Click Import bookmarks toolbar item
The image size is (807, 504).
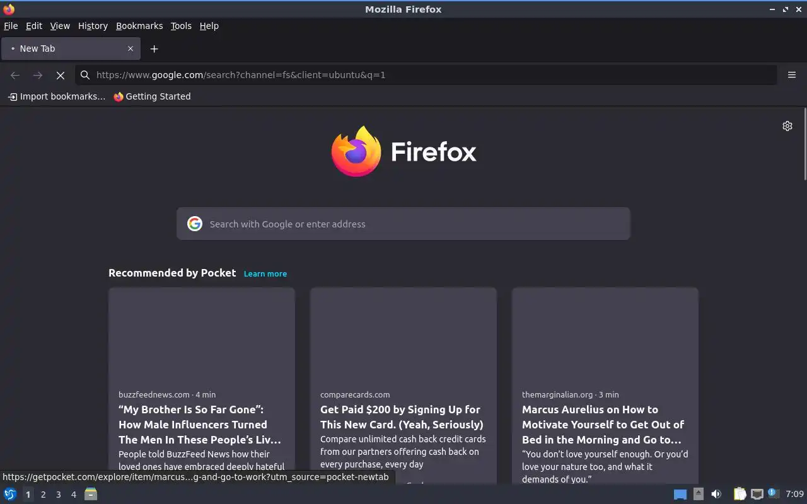[56, 96]
